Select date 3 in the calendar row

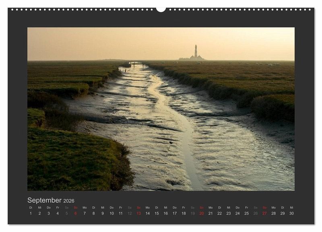tap(49, 214)
